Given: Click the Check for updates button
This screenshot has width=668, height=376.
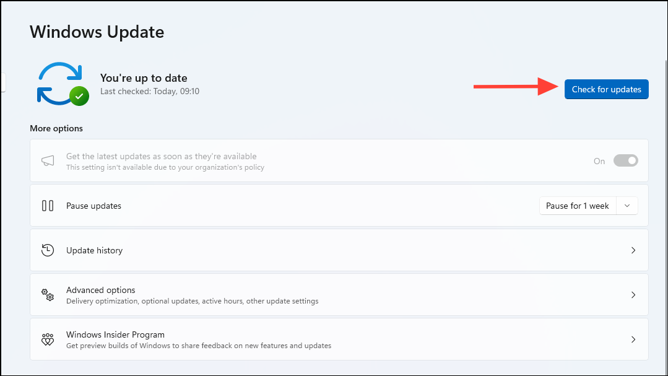Looking at the screenshot, I should [x=606, y=89].
